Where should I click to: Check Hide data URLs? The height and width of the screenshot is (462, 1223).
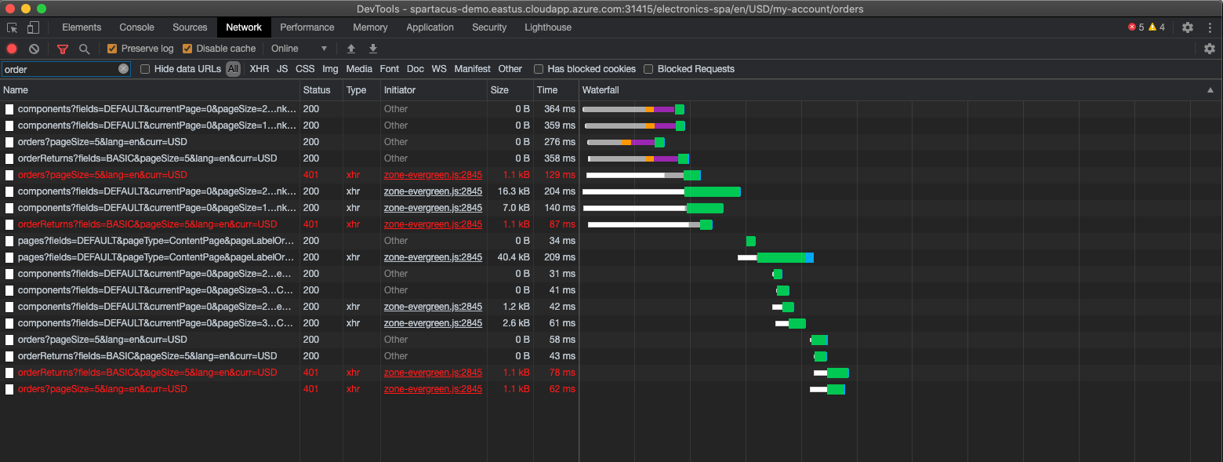click(144, 69)
